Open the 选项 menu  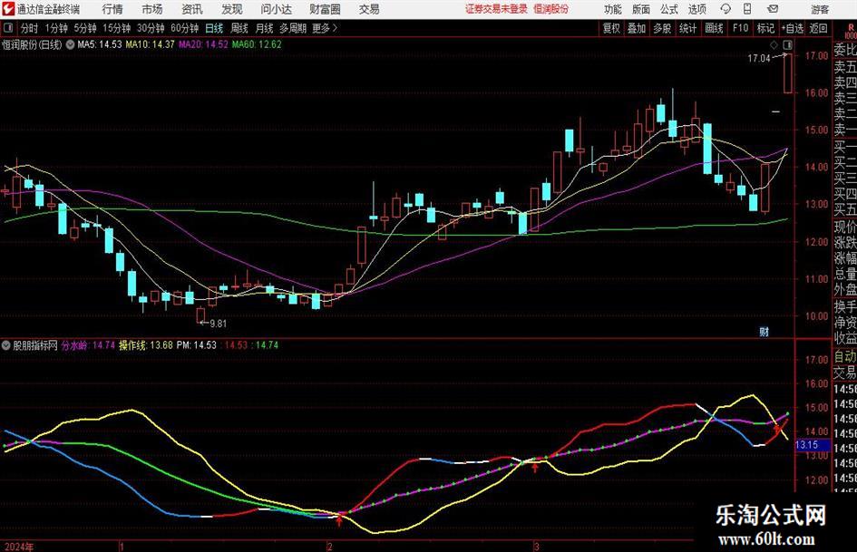point(696,9)
